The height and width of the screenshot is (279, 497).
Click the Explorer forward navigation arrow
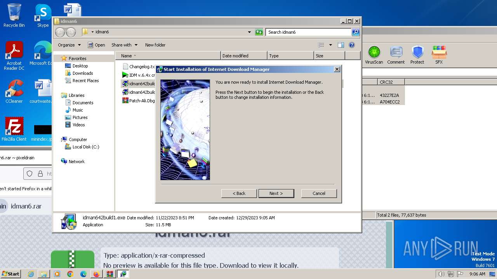click(71, 32)
